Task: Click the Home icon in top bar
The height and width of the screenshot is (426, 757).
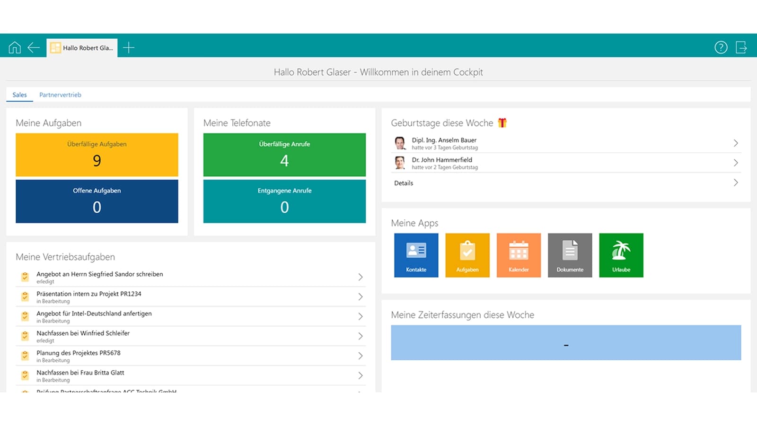Action: [15, 48]
